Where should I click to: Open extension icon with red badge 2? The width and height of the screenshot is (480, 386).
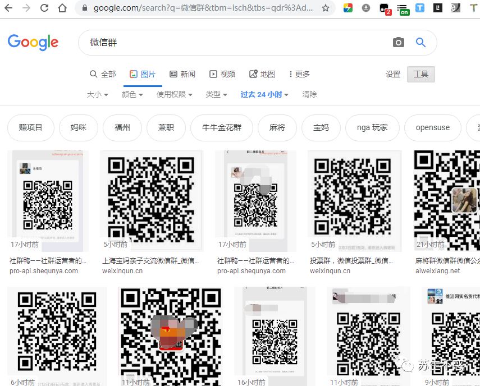point(385,9)
